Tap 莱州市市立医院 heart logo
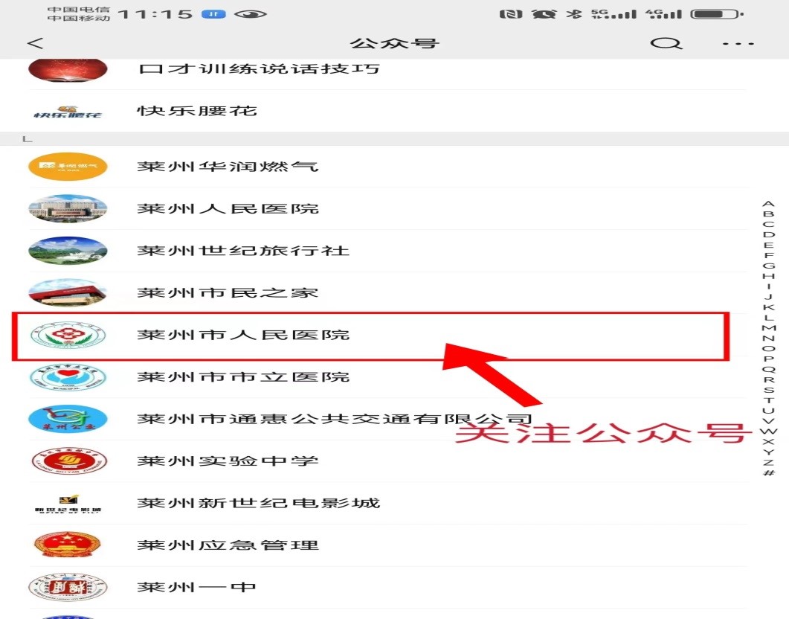This screenshot has height=619, width=789. [68, 377]
